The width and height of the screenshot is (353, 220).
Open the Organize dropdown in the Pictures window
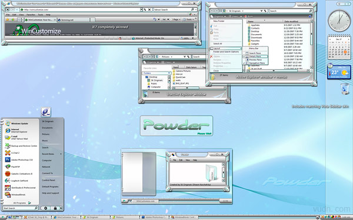pos(151,62)
